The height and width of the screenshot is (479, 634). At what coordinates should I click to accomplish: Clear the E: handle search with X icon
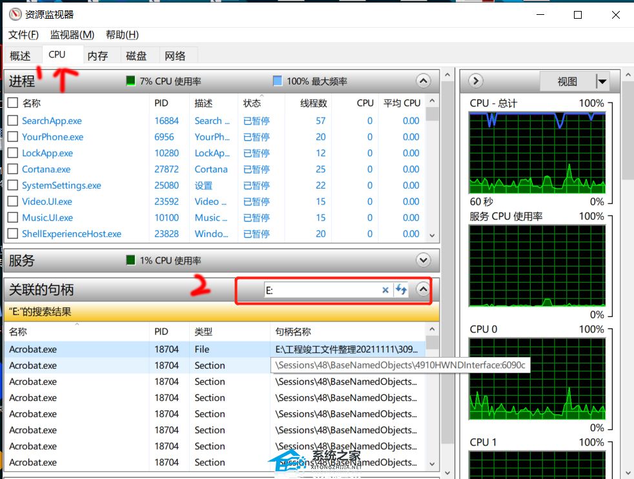click(385, 290)
